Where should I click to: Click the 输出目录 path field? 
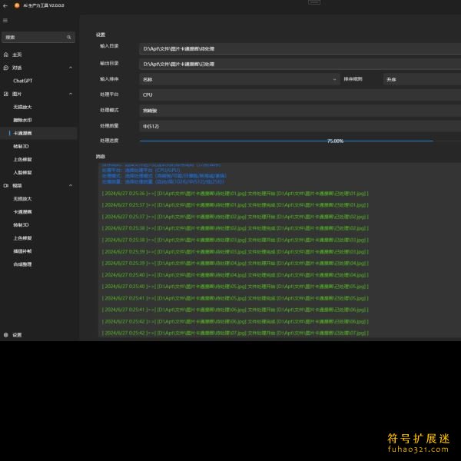300,64
